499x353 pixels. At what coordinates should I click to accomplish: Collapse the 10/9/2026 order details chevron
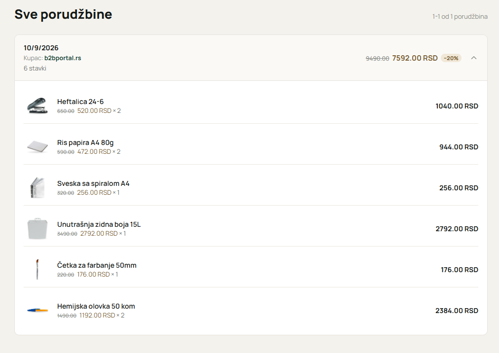pos(474,58)
